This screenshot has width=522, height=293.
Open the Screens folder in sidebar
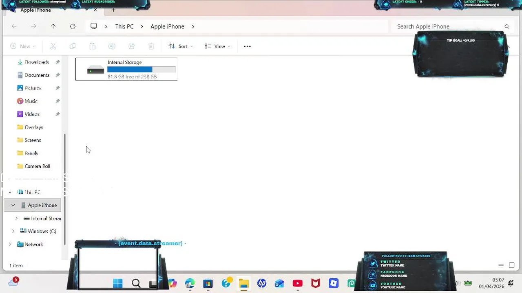coord(33,140)
